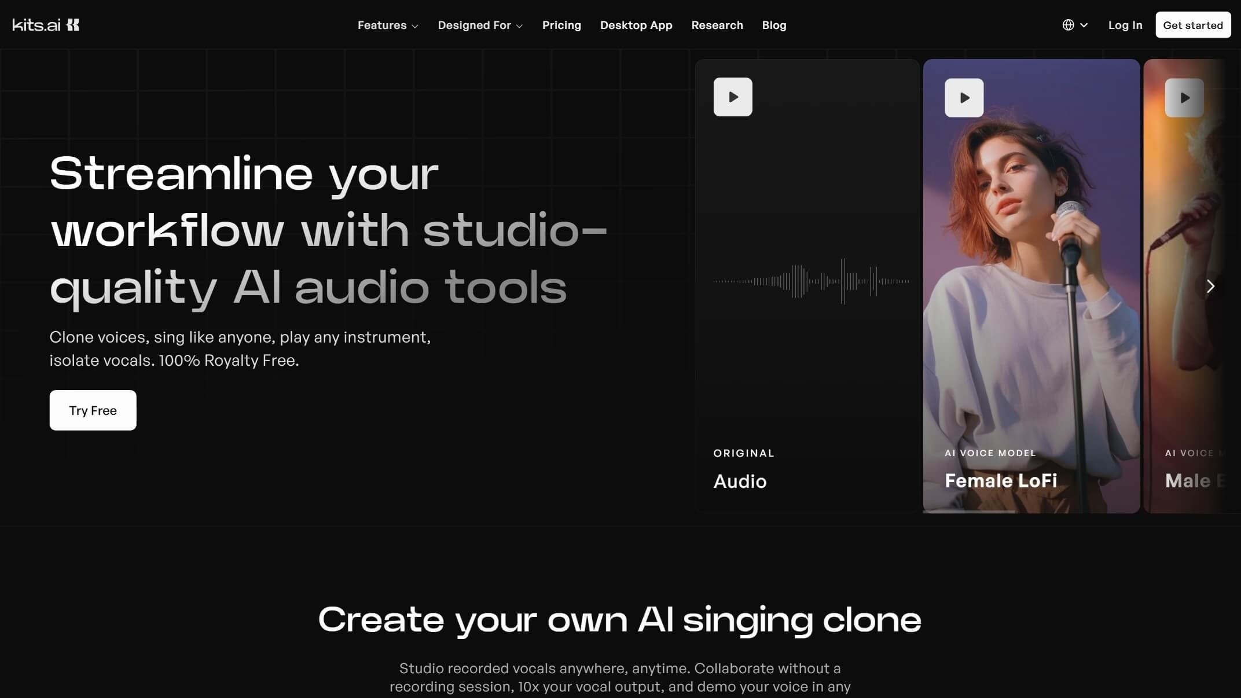1241x698 pixels.
Task: Visit the Blog link
Action: point(774,25)
